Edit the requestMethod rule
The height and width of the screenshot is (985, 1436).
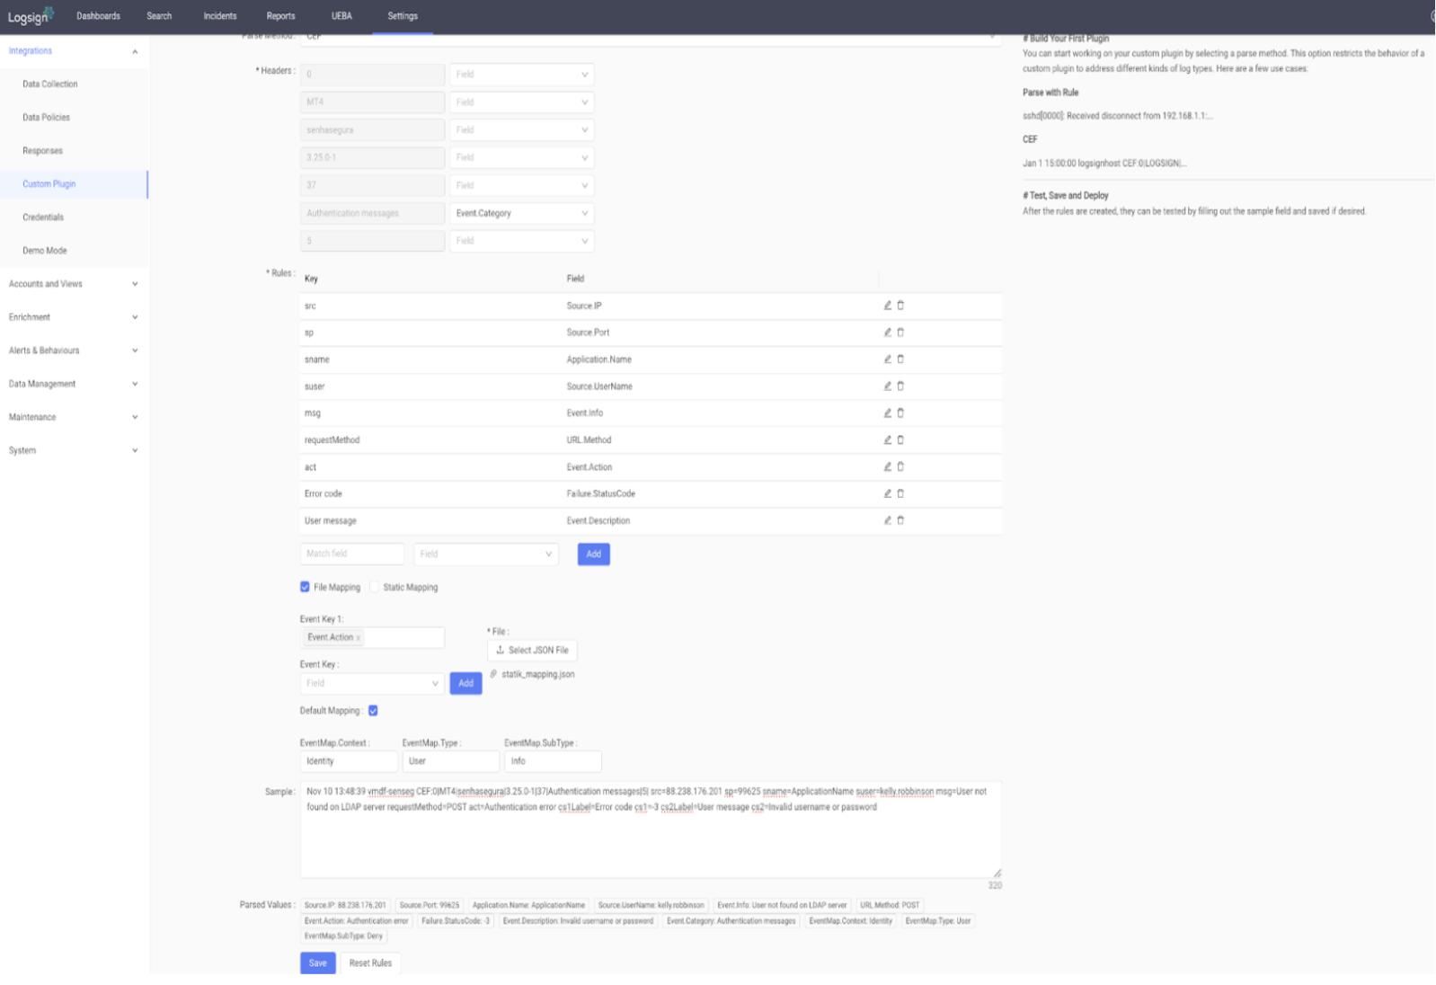[x=887, y=440]
